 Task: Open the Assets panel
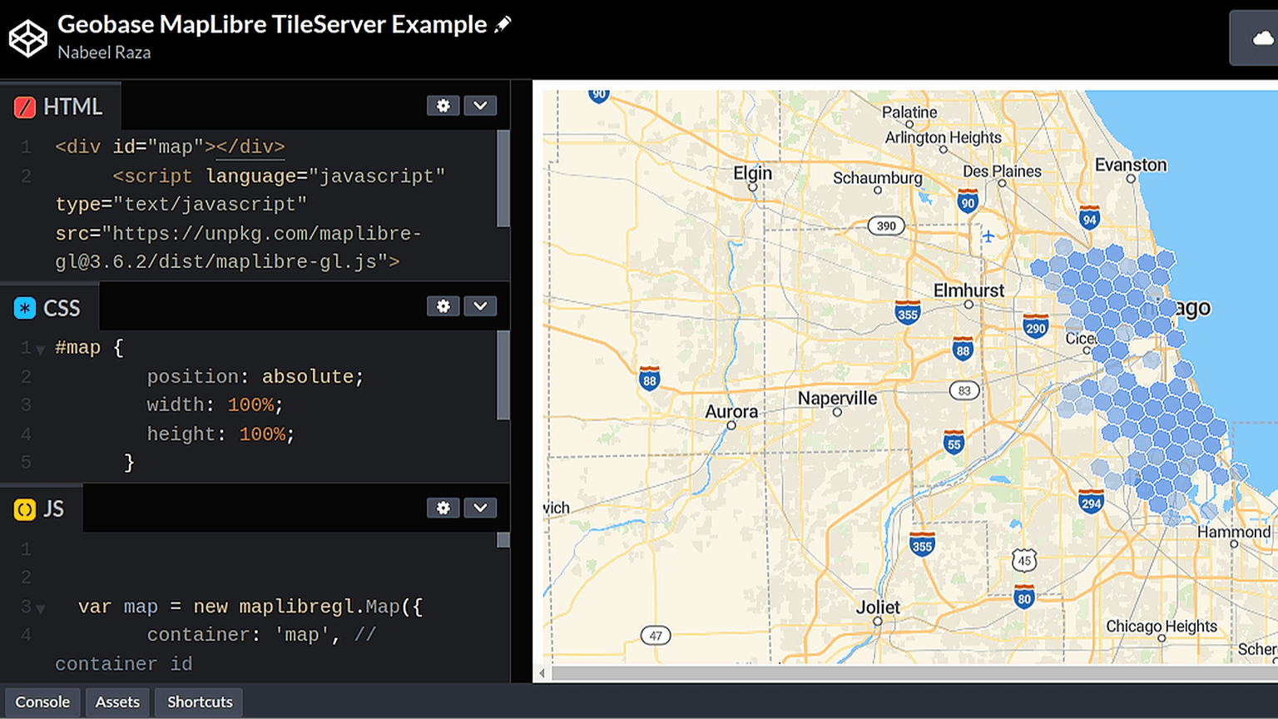click(x=117, y=702)
